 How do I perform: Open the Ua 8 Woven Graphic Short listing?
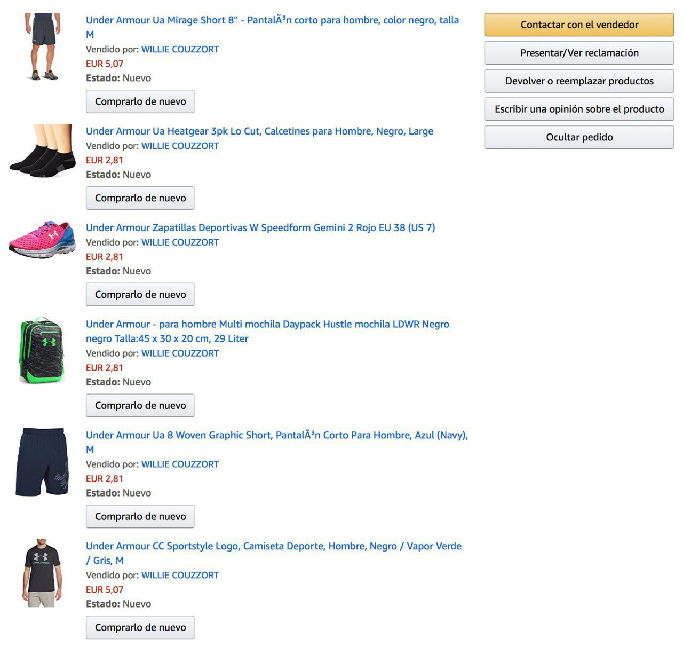click(276, 435)
